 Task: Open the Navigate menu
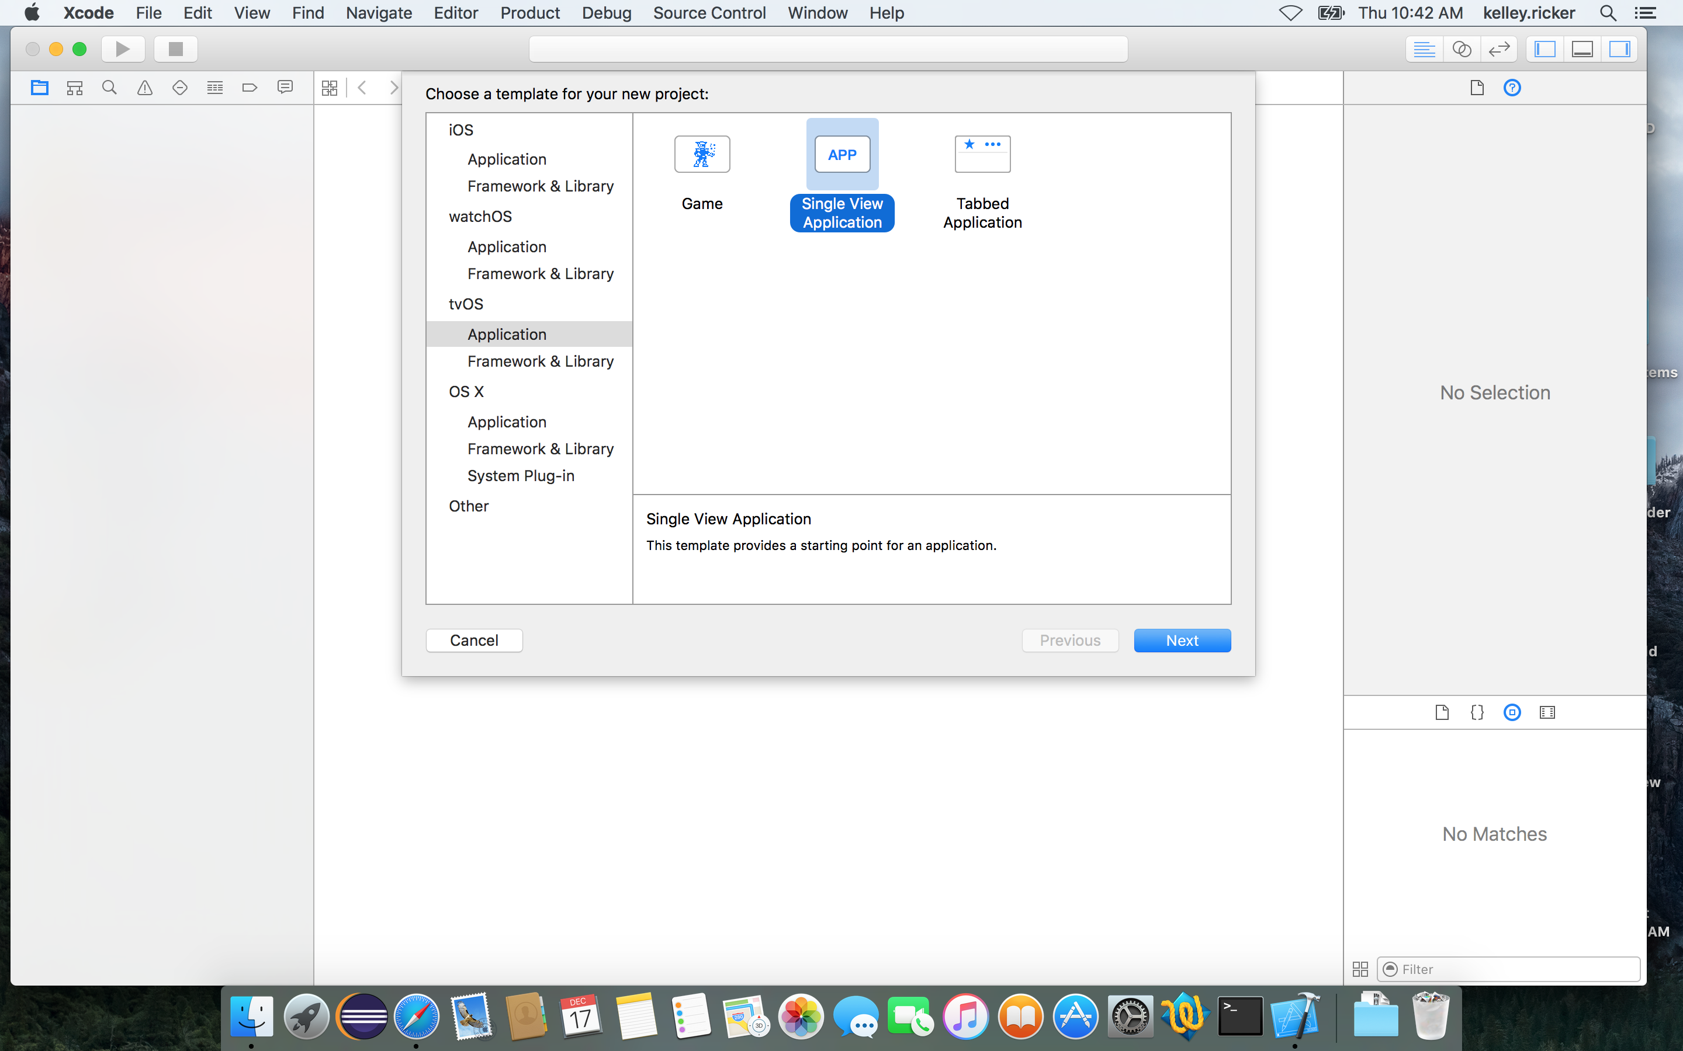pos(379,12)
